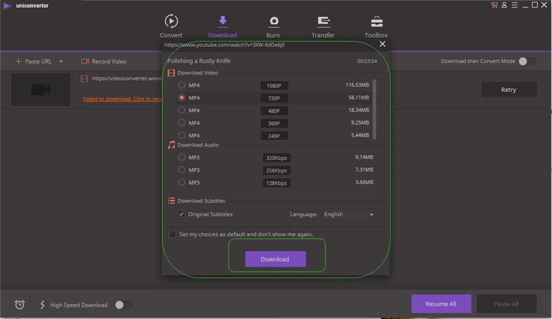The height and width of the screenshot is (319, 552).
Task: Click the Download Video film icon
Action: (171, 73)
